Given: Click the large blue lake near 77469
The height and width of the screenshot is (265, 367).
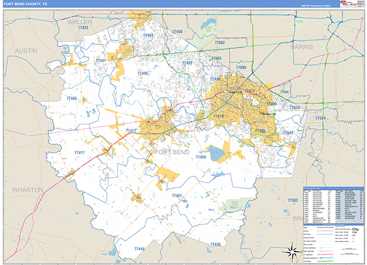Looking at the screenshot, I should click(x=218, y=154).
